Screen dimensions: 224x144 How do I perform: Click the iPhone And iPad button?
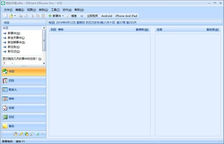(126, 16)
